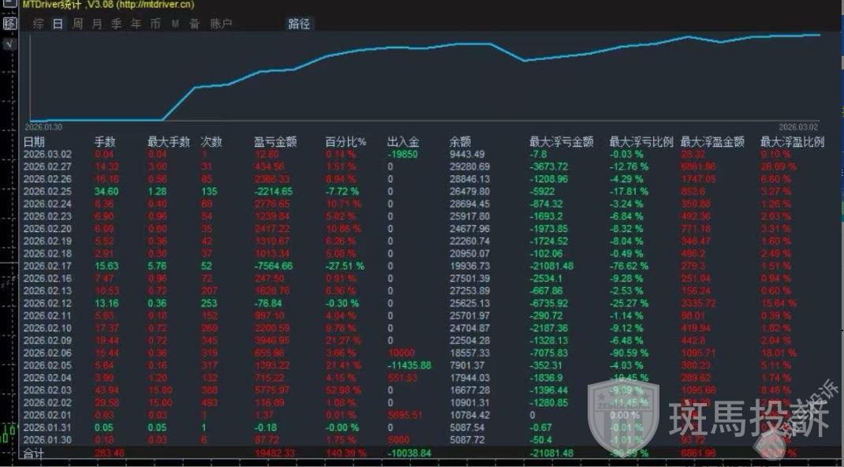The height and width of the screenshot is (467, 844).
Task: Open the 周 weekly statistics tab
Action: tap(77, 24)
